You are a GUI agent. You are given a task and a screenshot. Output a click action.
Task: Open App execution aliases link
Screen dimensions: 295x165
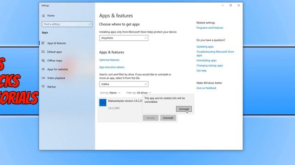(112, 67)
